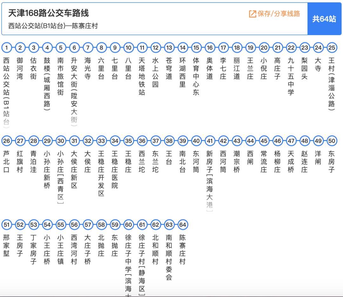This screenshot has height=297, width=343.
Task: Open stop name 芦北口
Action: tap(7, 161)
